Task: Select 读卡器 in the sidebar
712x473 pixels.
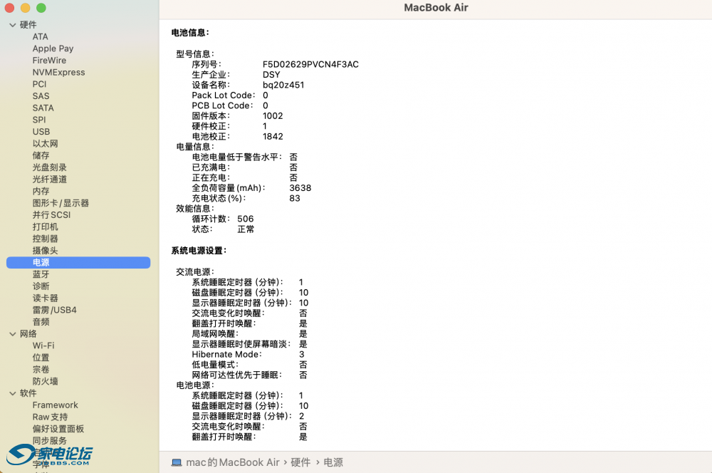Action: click(45, 298)
